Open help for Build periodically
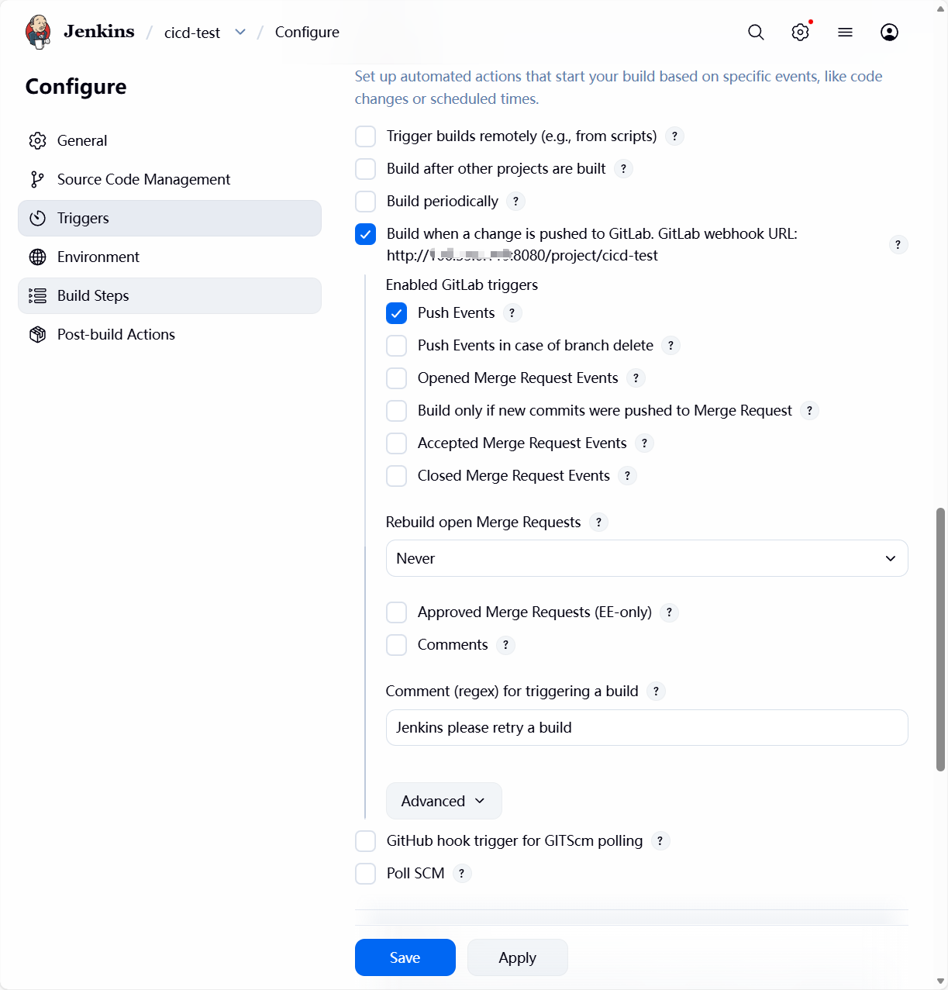 (x=515, y=202)
